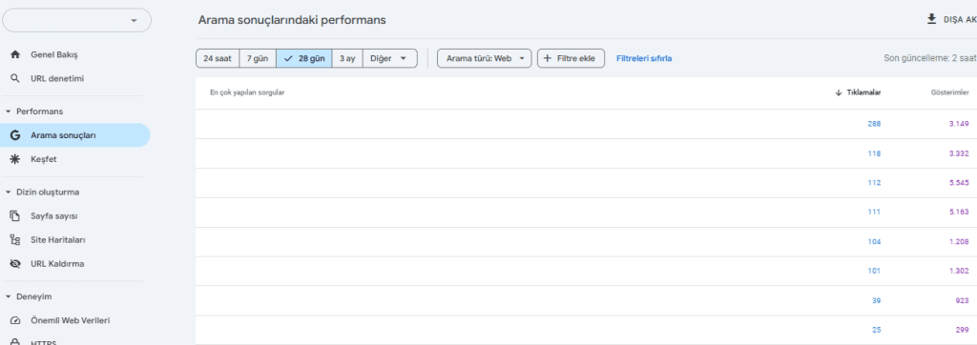Click the gauge icon beside Önemli Web Verileri
The height and width of the screenshot is (345, 977).
click(15, 320)
